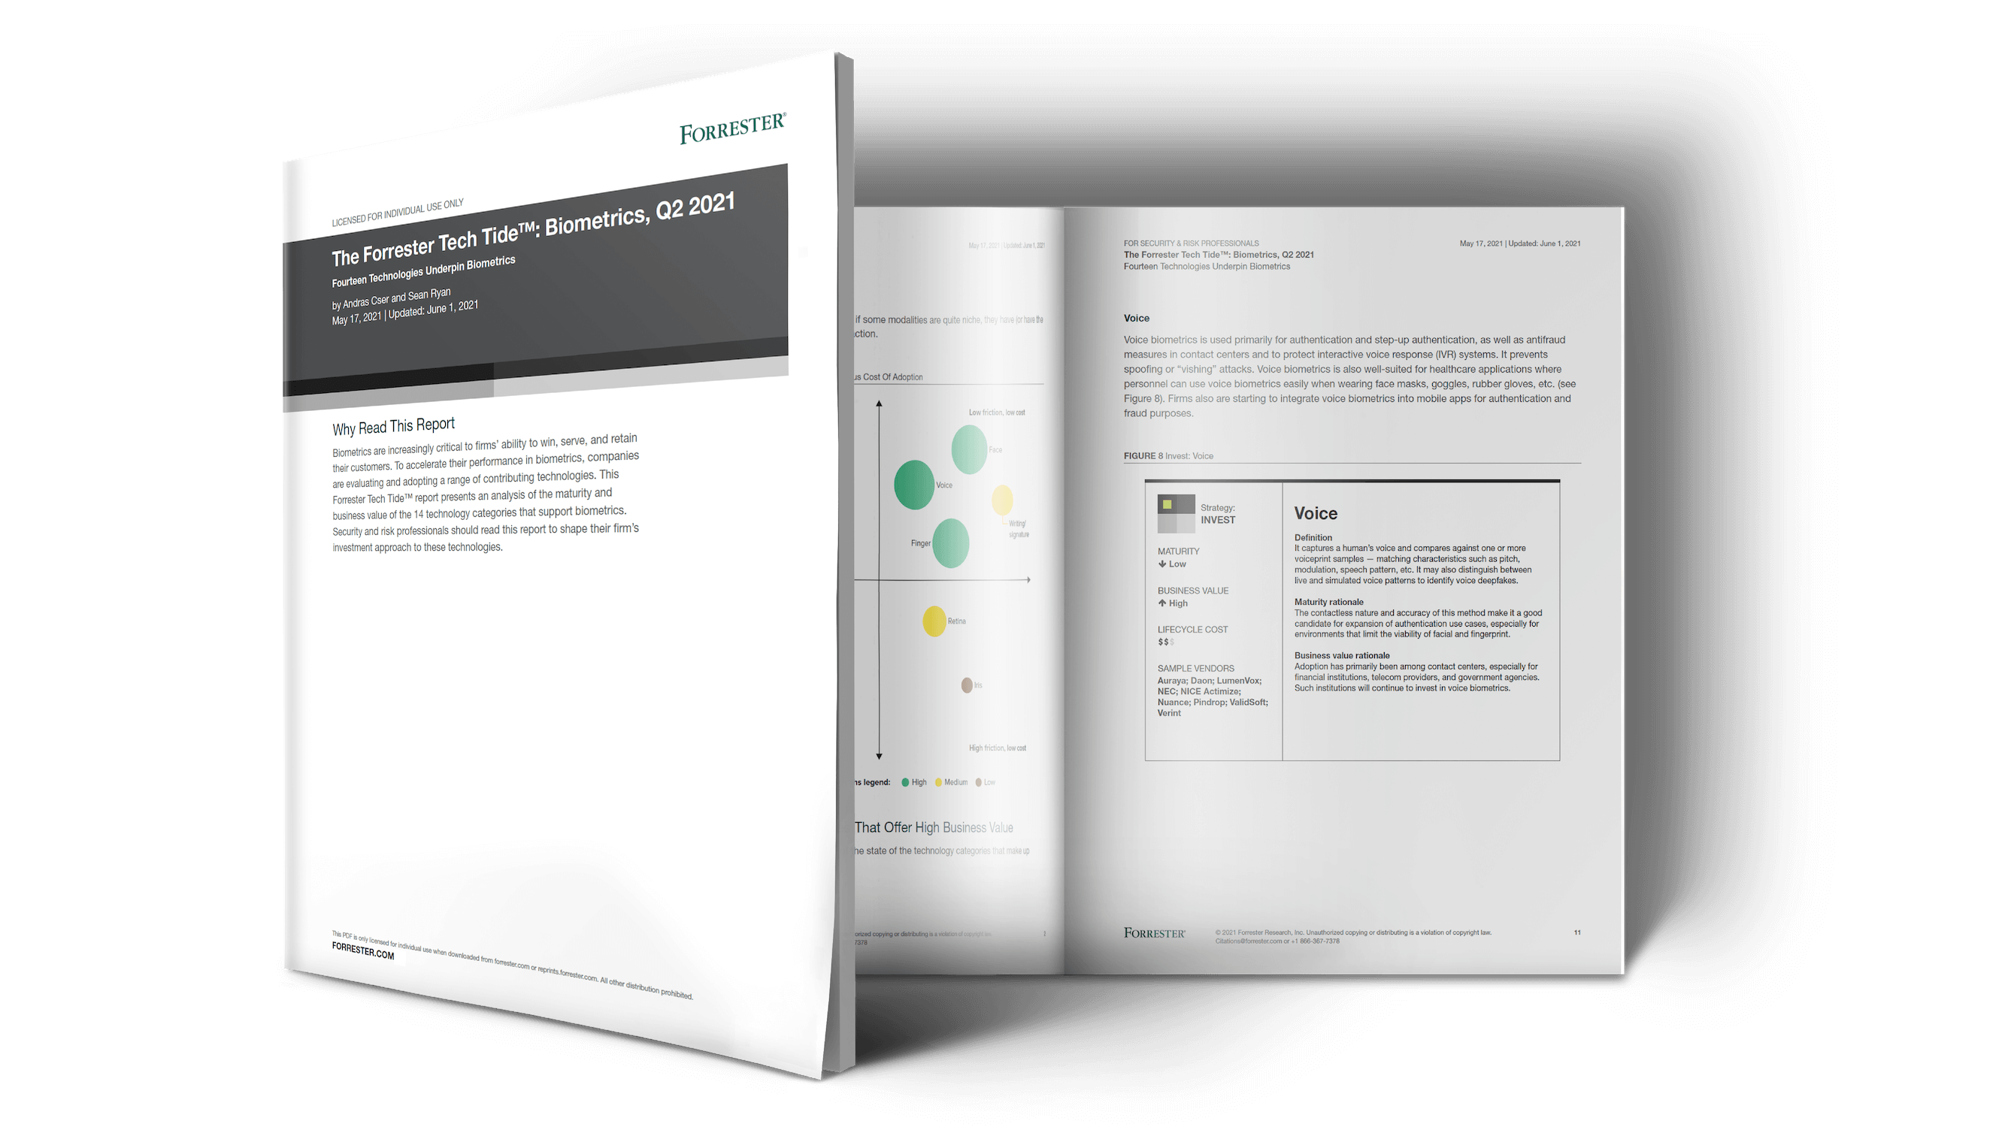2005x1127 pixels.
Task: Click the '$$' lifecycle cost value
Action: (1165, 642)
